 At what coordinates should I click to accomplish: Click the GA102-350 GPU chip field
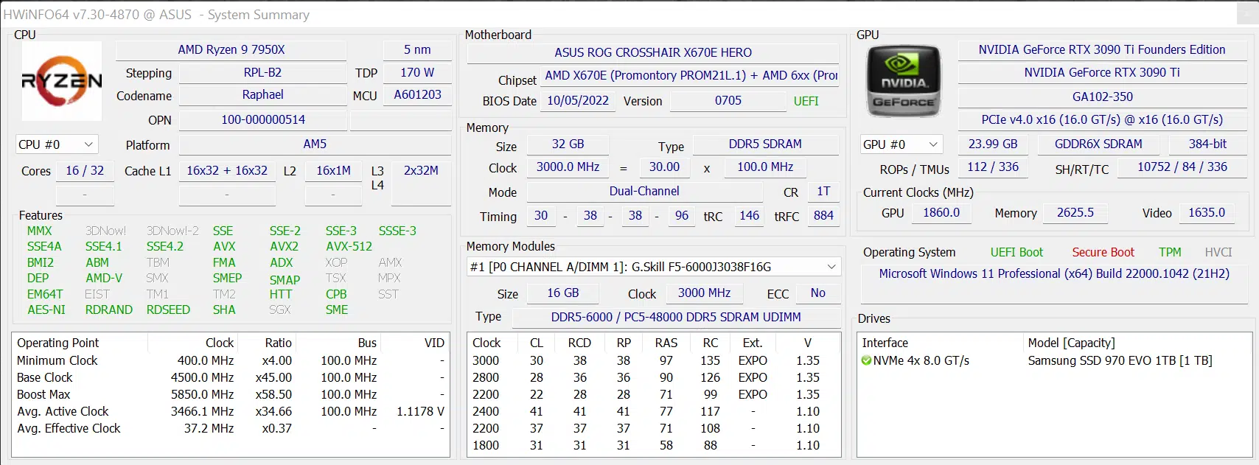click(1101, 97)
